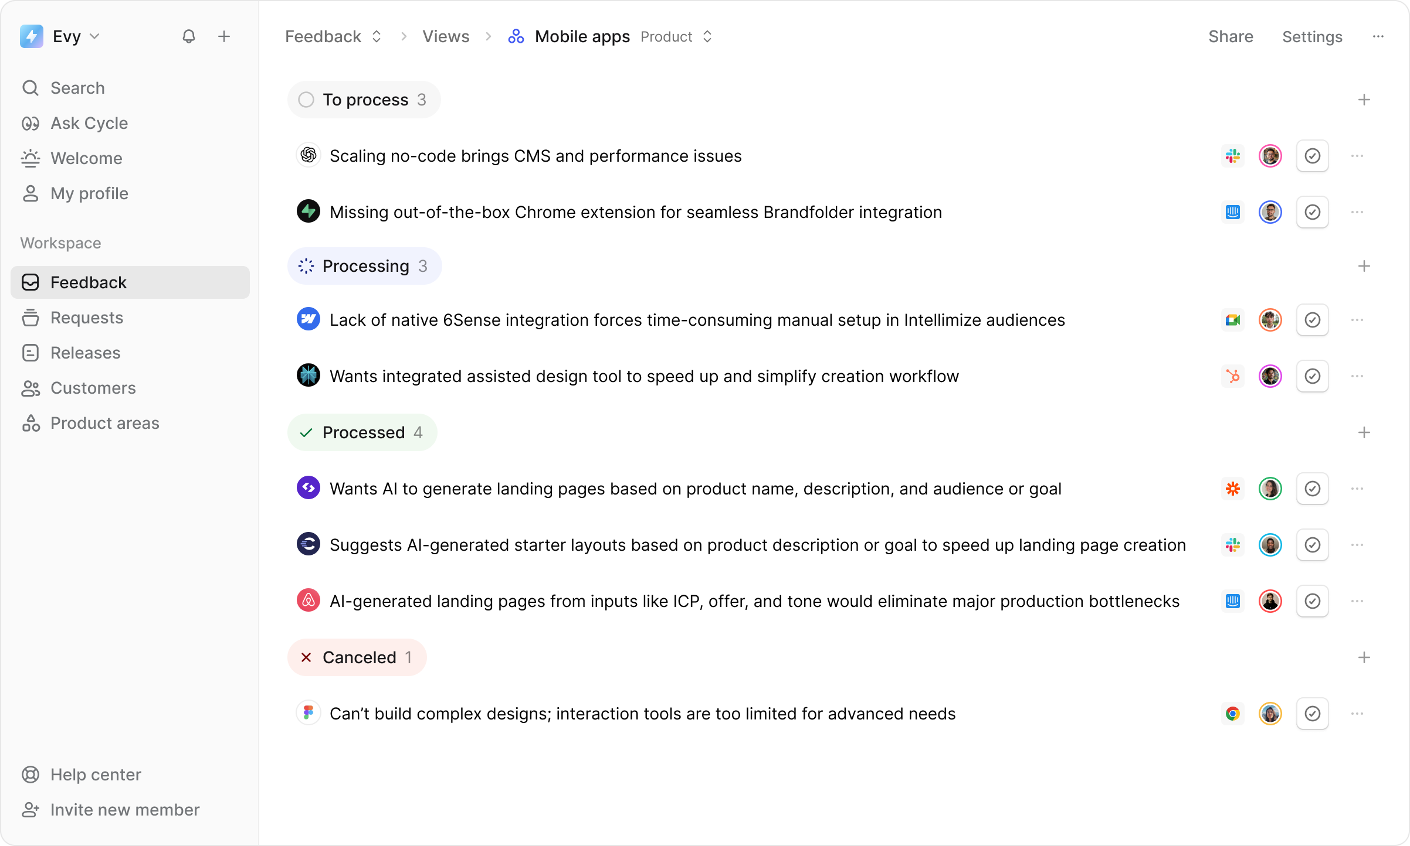Click the Share button
1410x846 pixels.
(x=1230, y=36)
